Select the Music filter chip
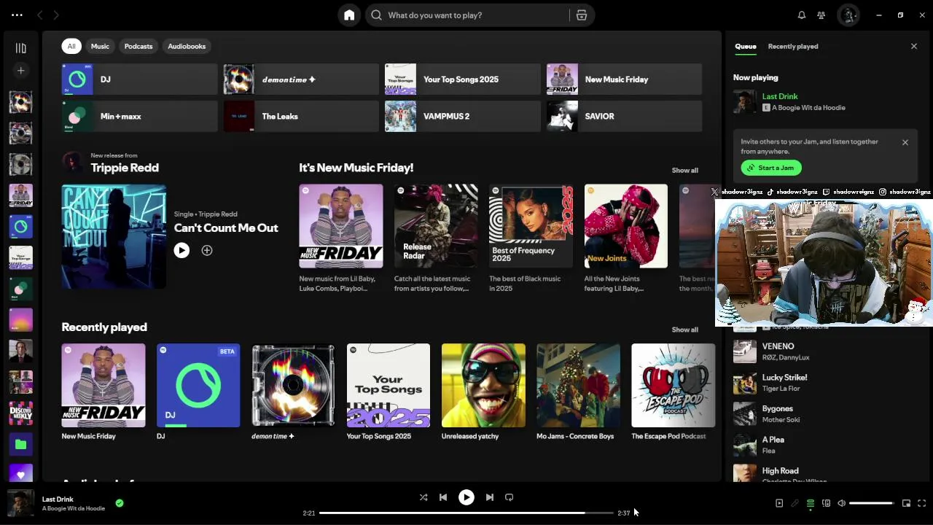This screenshot has width=933, height=525. click(100, 46)
